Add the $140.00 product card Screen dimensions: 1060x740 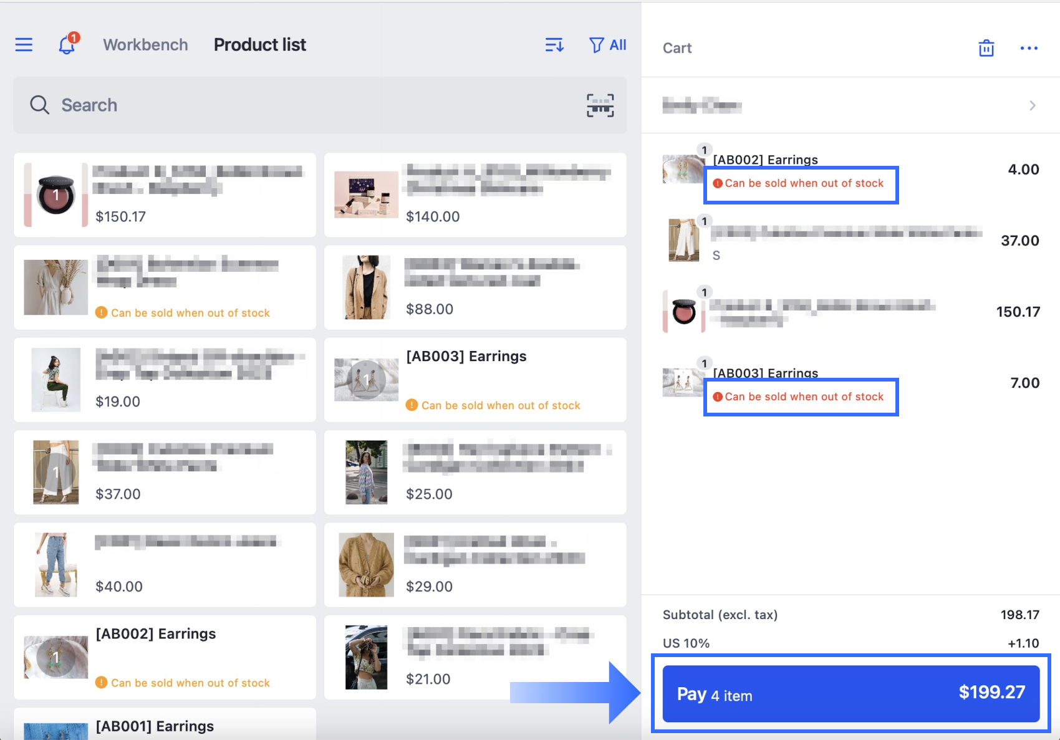click(475, 195)
